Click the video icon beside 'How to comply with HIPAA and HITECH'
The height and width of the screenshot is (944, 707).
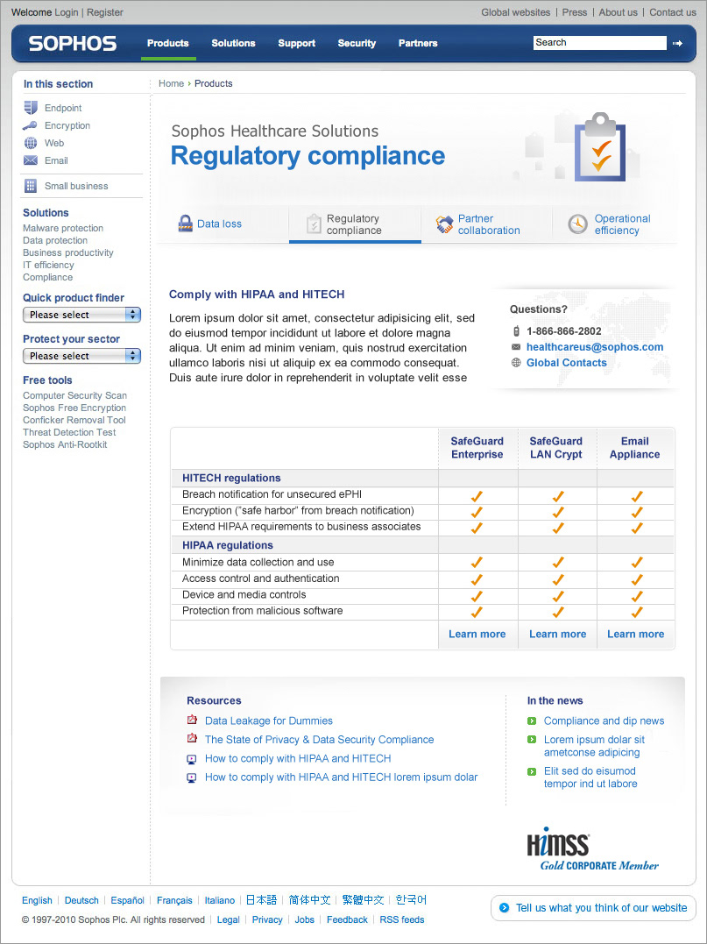(x=192, y=758)
